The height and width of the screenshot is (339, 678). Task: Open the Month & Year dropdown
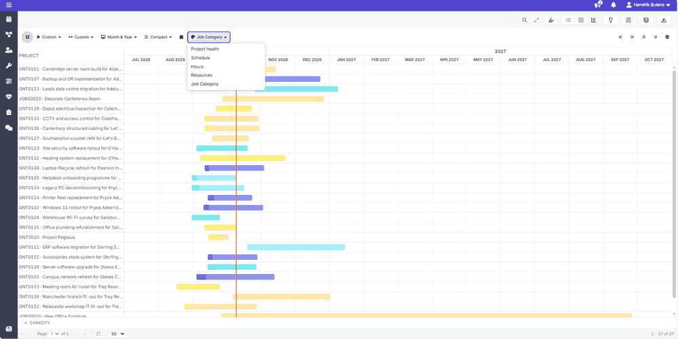point(119,37)
